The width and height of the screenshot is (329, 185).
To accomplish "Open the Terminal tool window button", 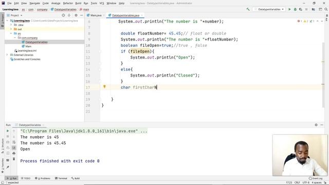I will [61, 178].
